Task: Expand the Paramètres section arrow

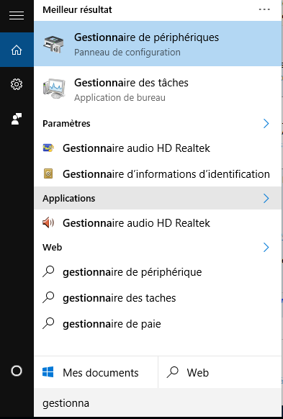Action: [x=266, y=123]
